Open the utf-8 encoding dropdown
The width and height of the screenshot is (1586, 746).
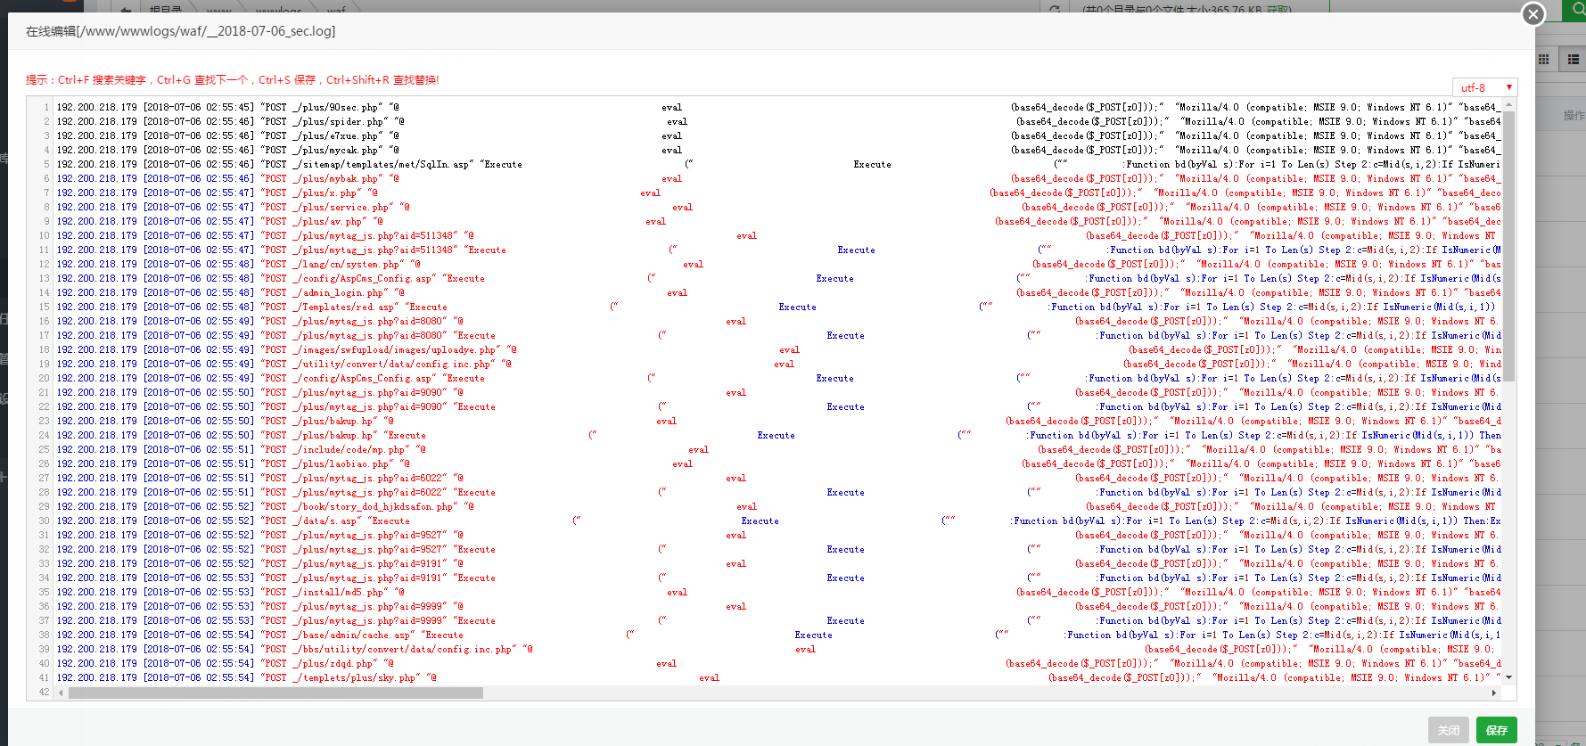point(1484,87)
